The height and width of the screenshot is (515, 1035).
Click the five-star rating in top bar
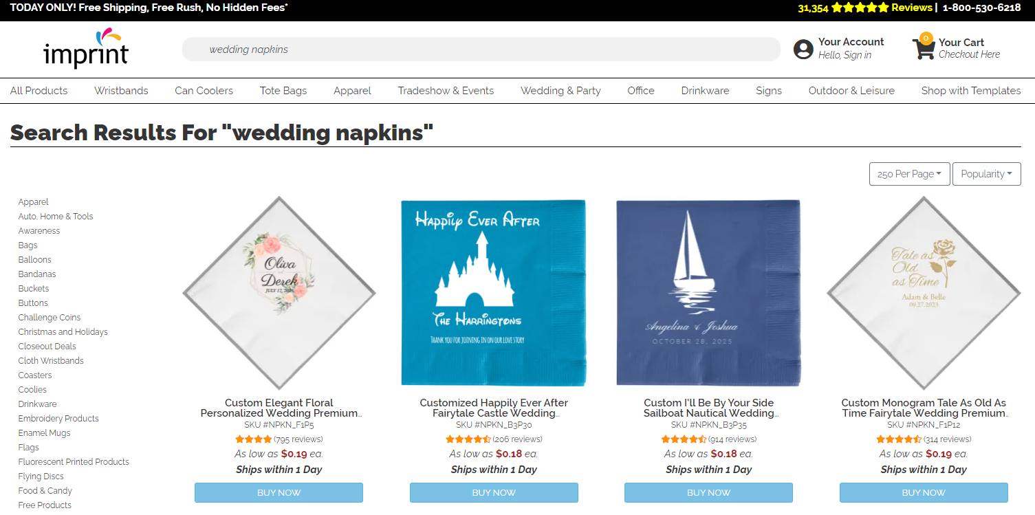[860, 8]
